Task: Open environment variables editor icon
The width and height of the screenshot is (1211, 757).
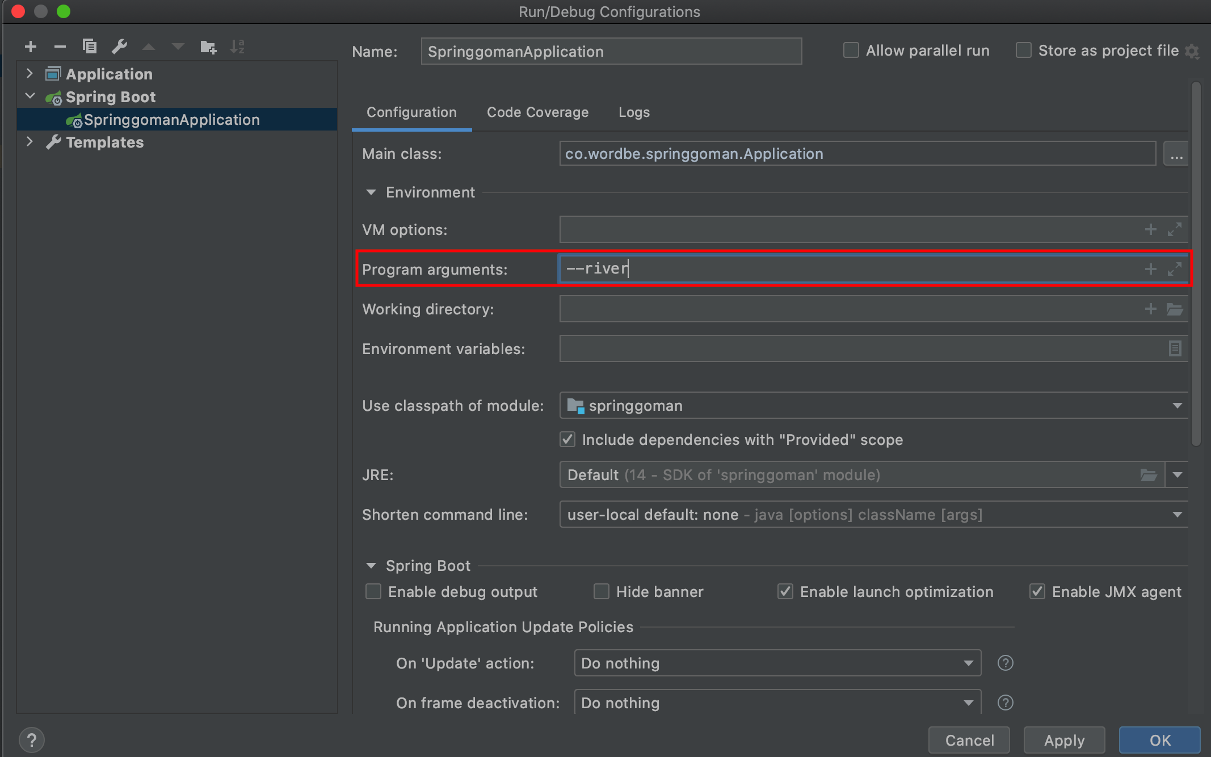Action: tap(1175, 348)
